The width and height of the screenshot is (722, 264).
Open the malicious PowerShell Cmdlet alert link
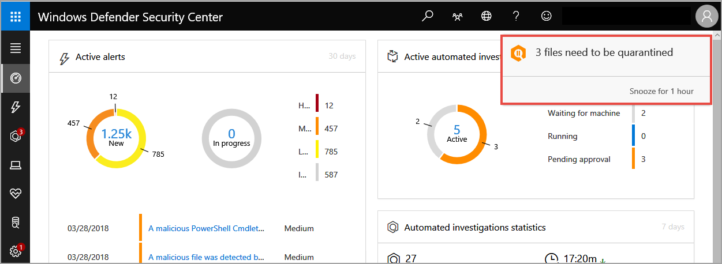207,228
